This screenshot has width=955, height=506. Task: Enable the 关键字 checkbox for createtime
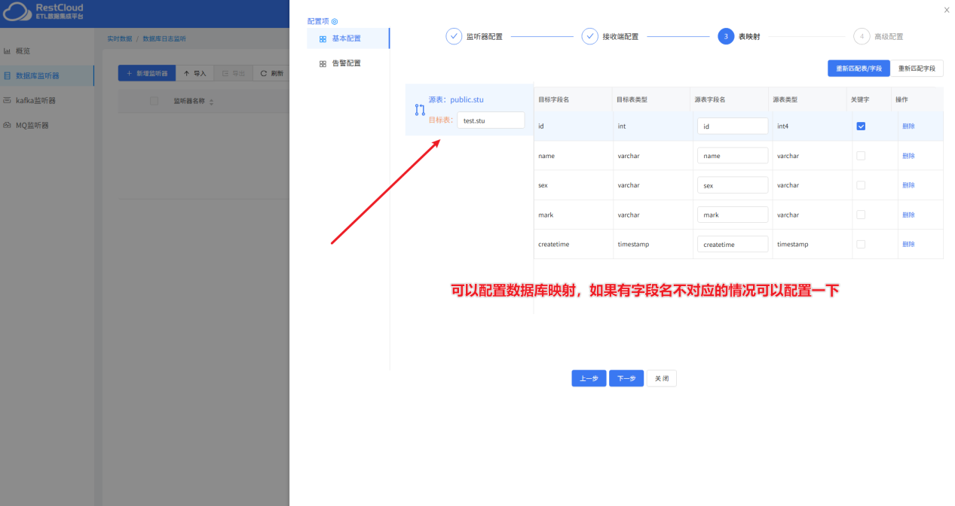[861, 245]
